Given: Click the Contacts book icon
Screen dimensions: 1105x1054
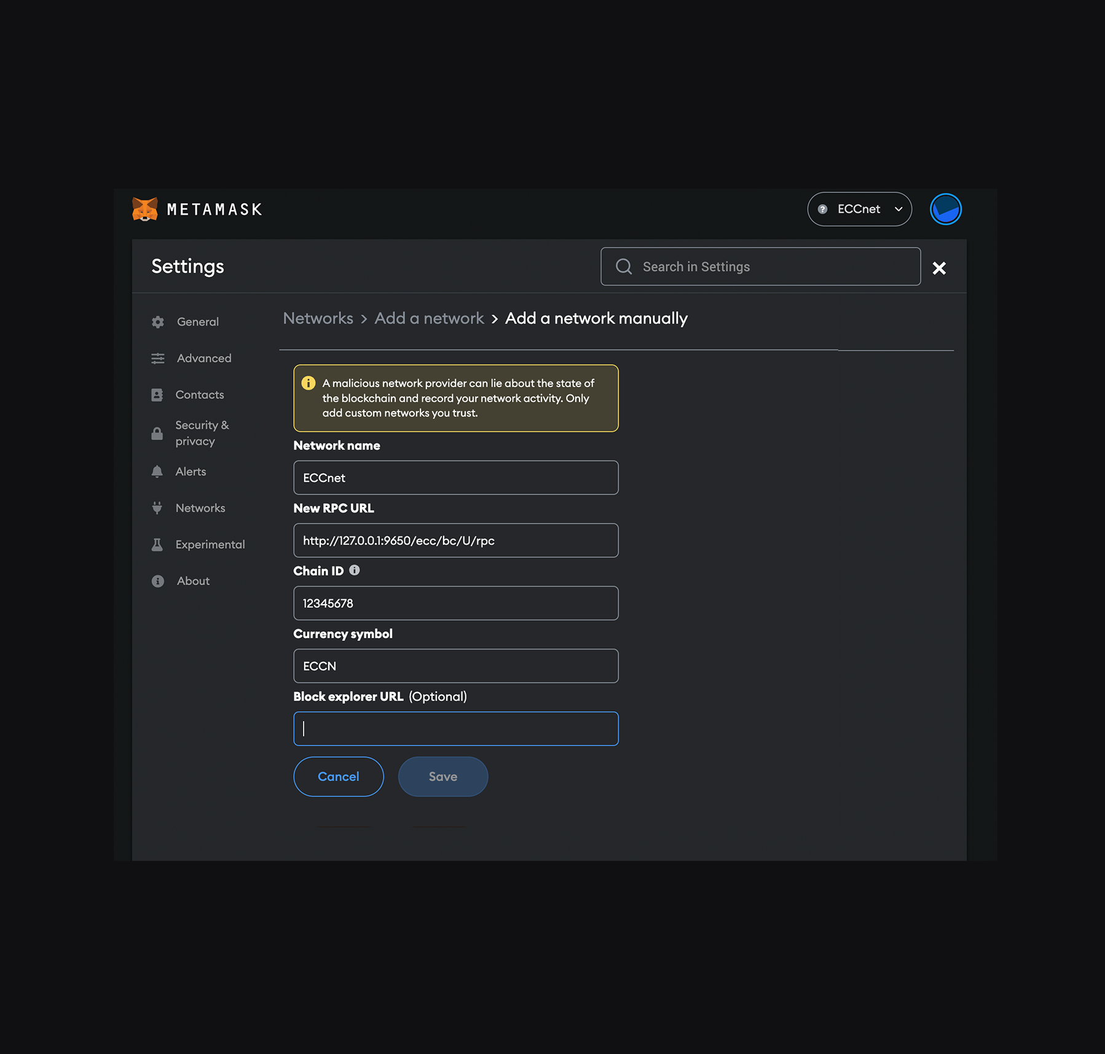Looking at the screenshot, I should [157, 395].
